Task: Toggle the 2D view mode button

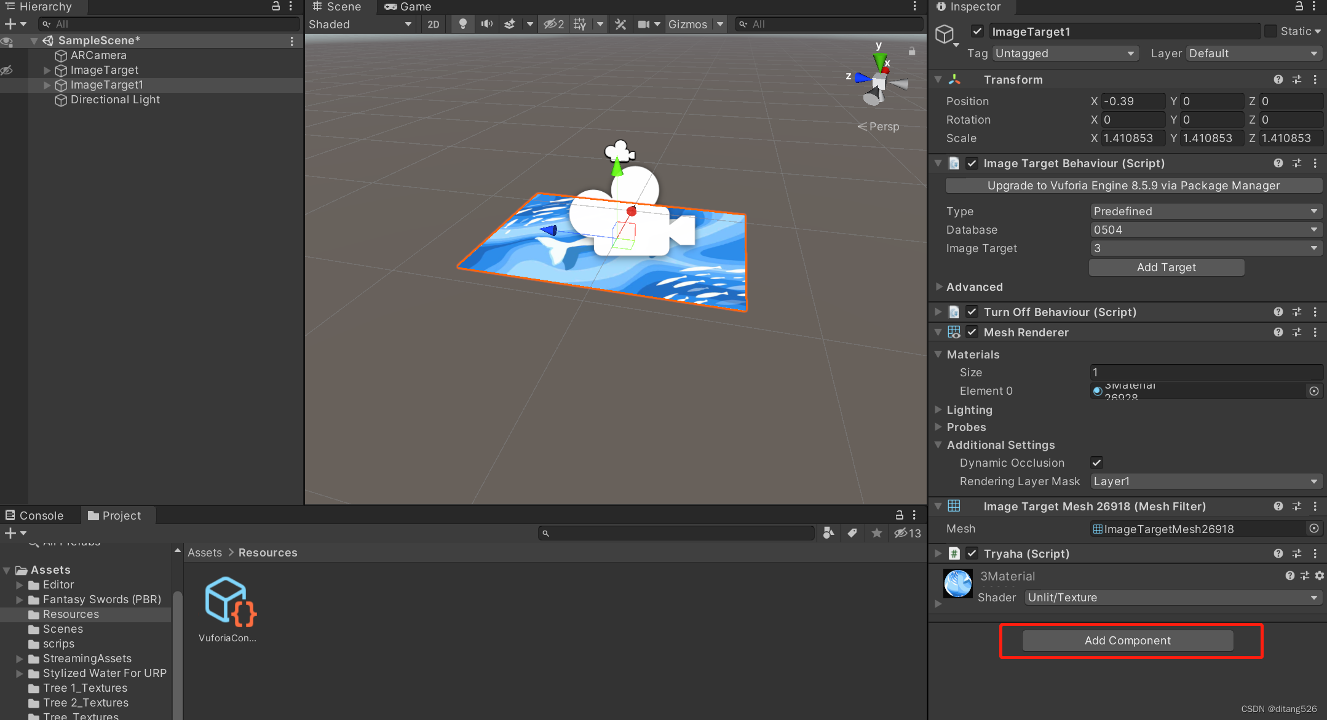Action: click(434, 24)
